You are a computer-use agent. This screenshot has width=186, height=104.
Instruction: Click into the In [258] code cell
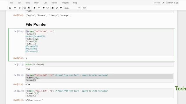[99, 42]
